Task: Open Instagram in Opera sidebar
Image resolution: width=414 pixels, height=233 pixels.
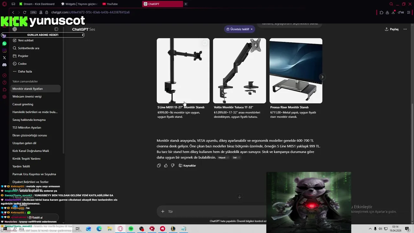Action: 4,50
